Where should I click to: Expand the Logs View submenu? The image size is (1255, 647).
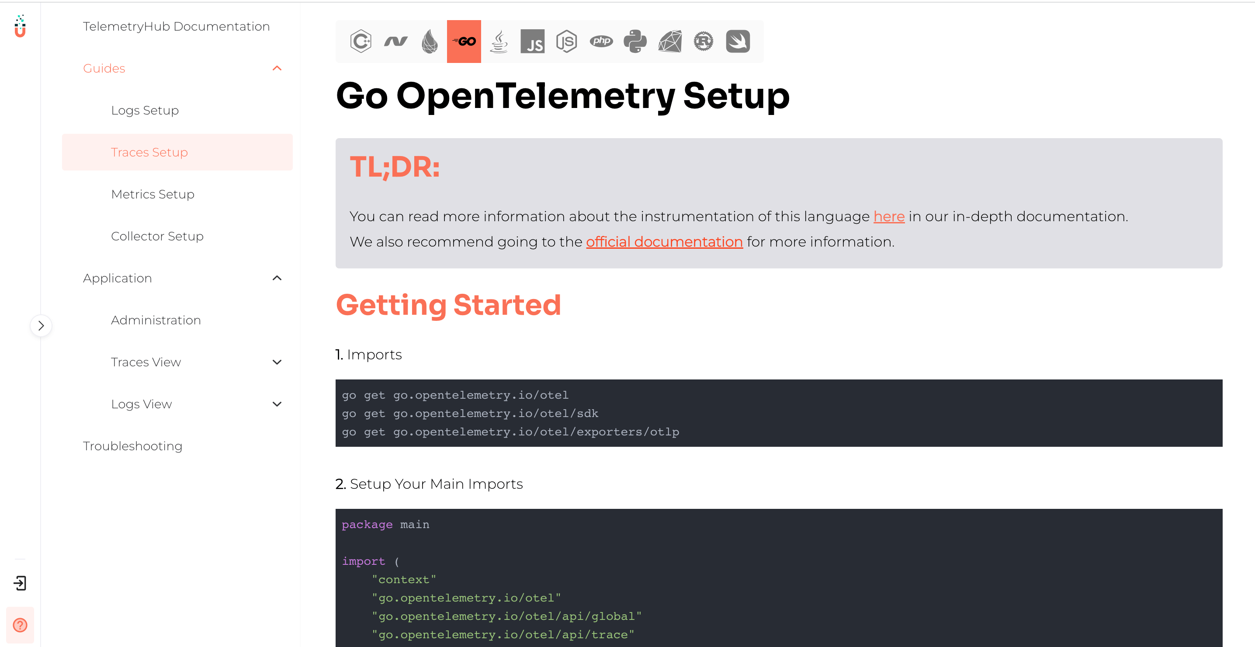pos(276,404)
